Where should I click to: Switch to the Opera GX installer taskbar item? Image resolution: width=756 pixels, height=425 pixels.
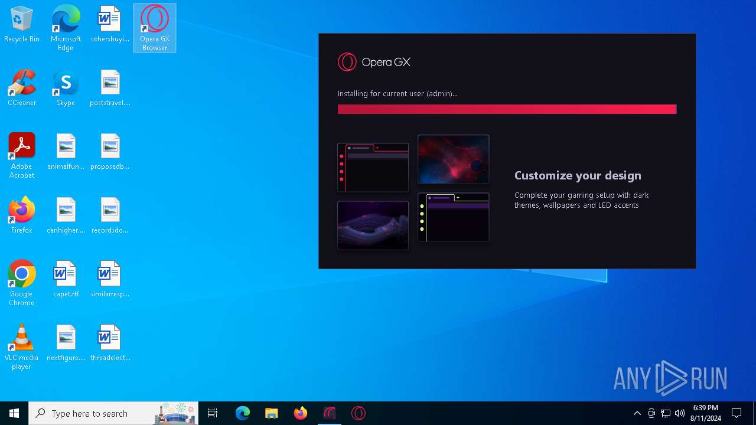(x=330, y=413)
